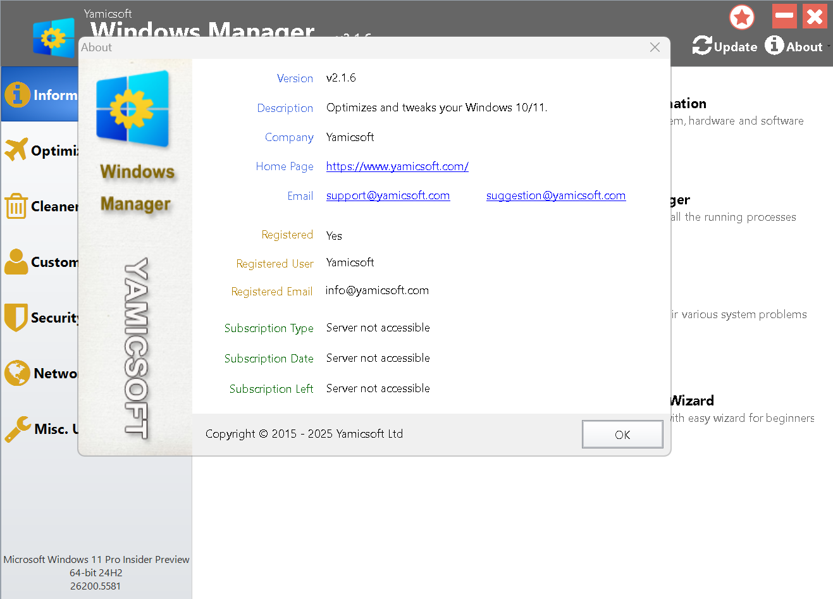Click the 'Home Page' field label

285,166
